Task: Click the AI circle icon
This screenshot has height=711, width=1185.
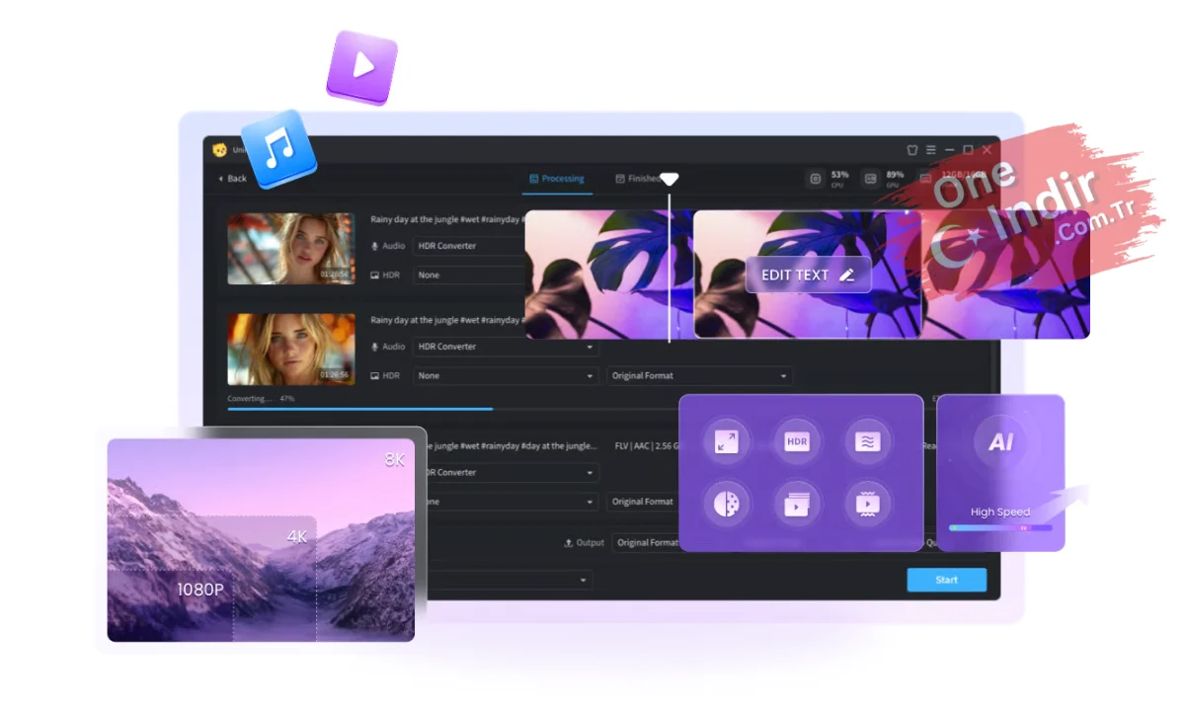Action: [x=1000, y=443]
